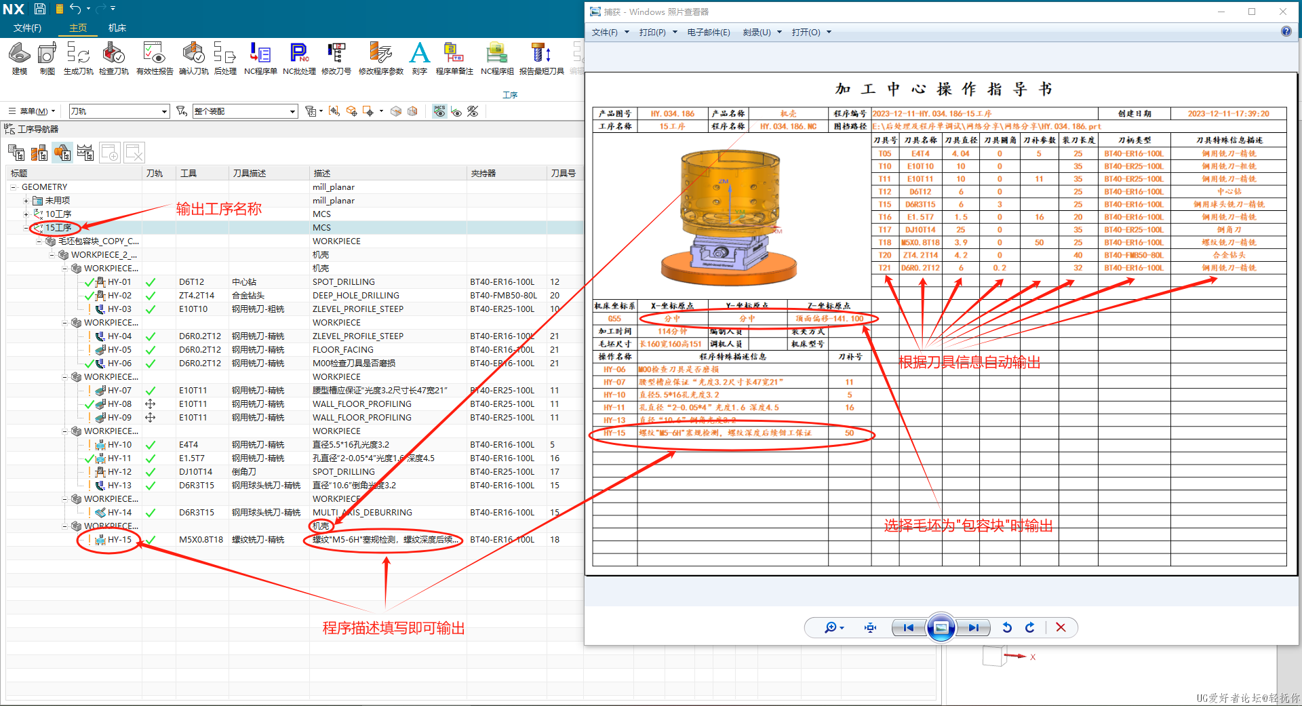Click the 夹持器 column header
This screenshot has height=706, width=1302.
pos(506,174)
